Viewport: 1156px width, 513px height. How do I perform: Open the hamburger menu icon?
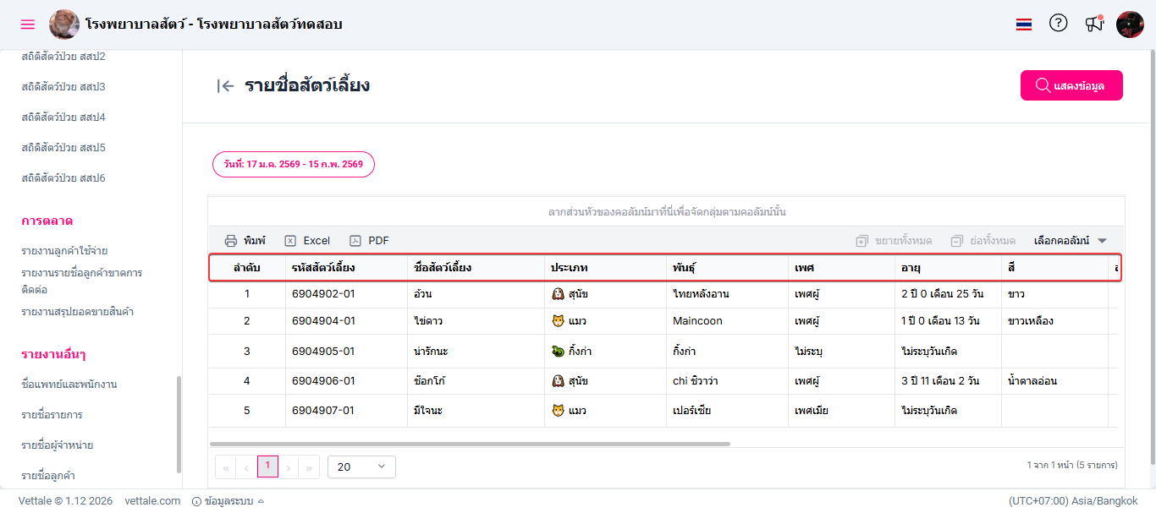pyautogui.click(x=28, y=25)
